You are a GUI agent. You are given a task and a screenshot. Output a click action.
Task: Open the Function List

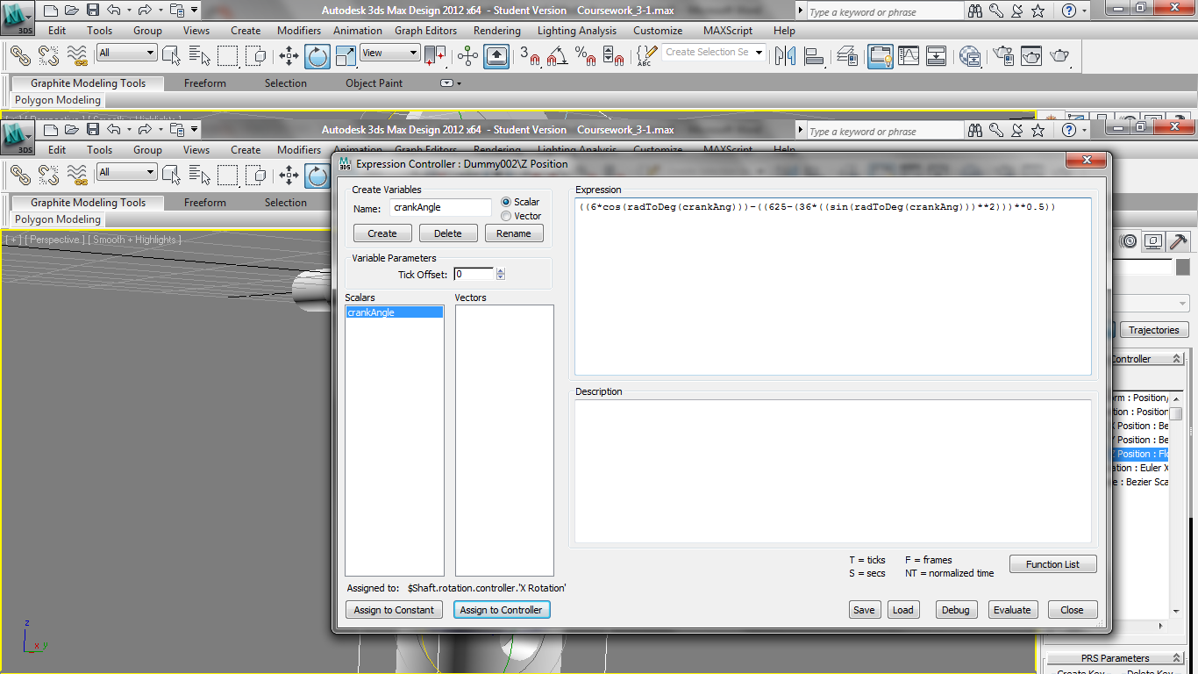tap(1053, 564)
